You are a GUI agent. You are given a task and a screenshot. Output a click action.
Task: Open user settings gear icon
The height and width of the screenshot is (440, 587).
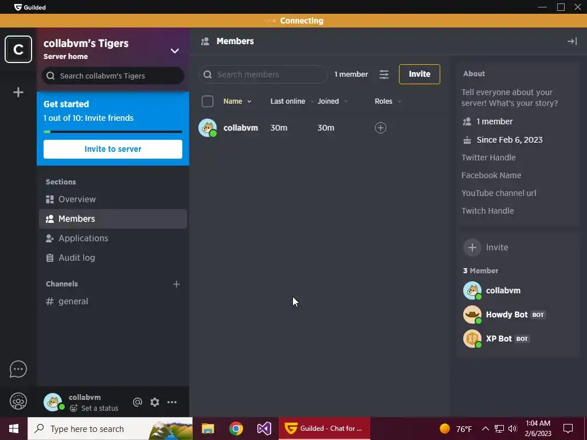(155, 402)
